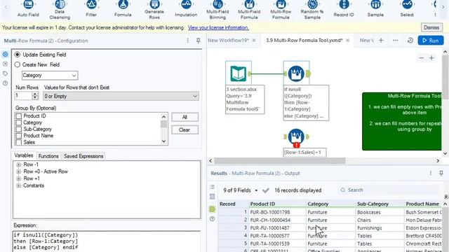Open Values for Rows that don't Exist dropdown
Viewport: 449px width, 252px height.
[121, 97]
